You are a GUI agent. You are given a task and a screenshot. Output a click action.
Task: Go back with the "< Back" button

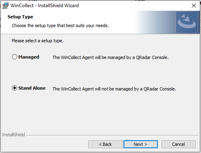(105, 144)
